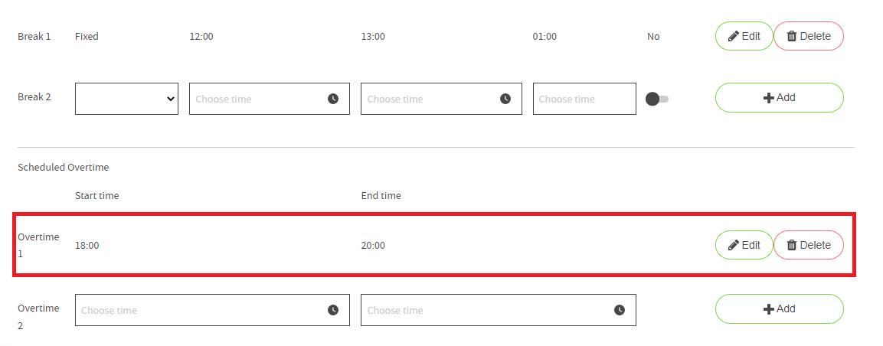Add the Break 2 entry

coord(780,97)
